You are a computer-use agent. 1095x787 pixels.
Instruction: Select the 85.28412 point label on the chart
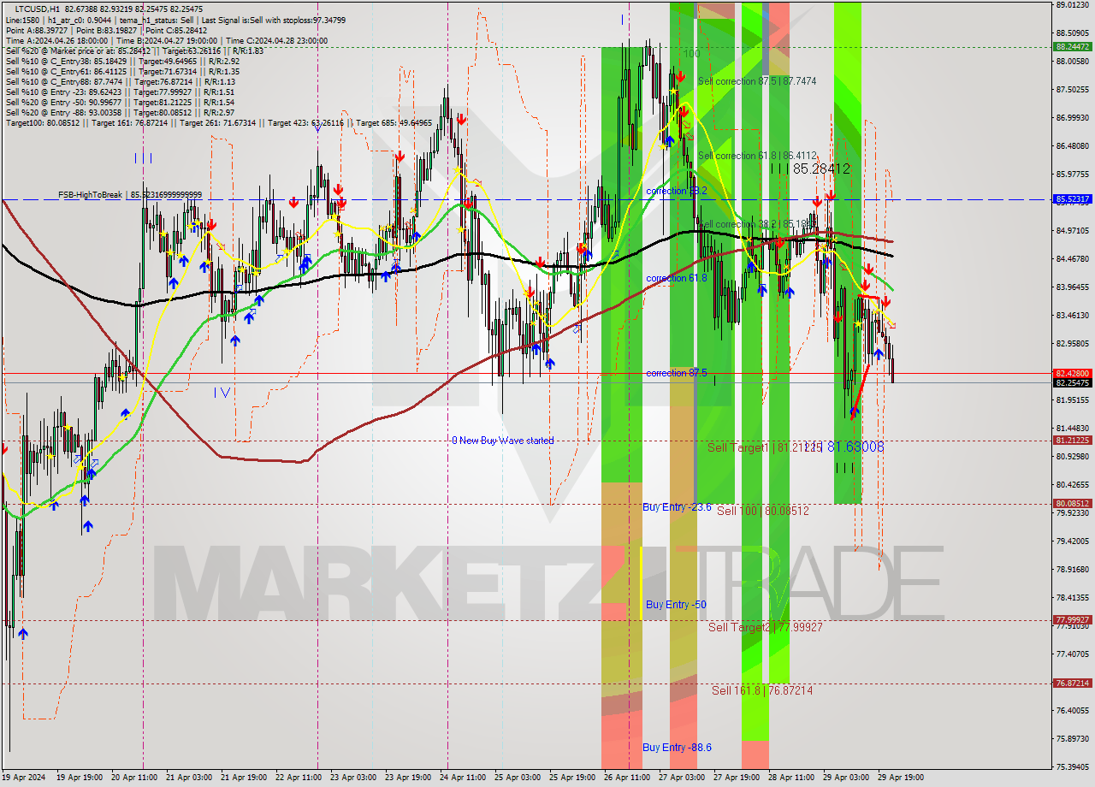[822, 169]
